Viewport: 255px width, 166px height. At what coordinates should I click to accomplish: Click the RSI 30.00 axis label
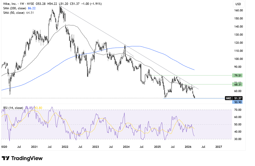[238, 139]
